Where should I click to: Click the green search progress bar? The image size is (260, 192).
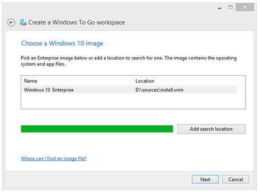click(97, 129)
